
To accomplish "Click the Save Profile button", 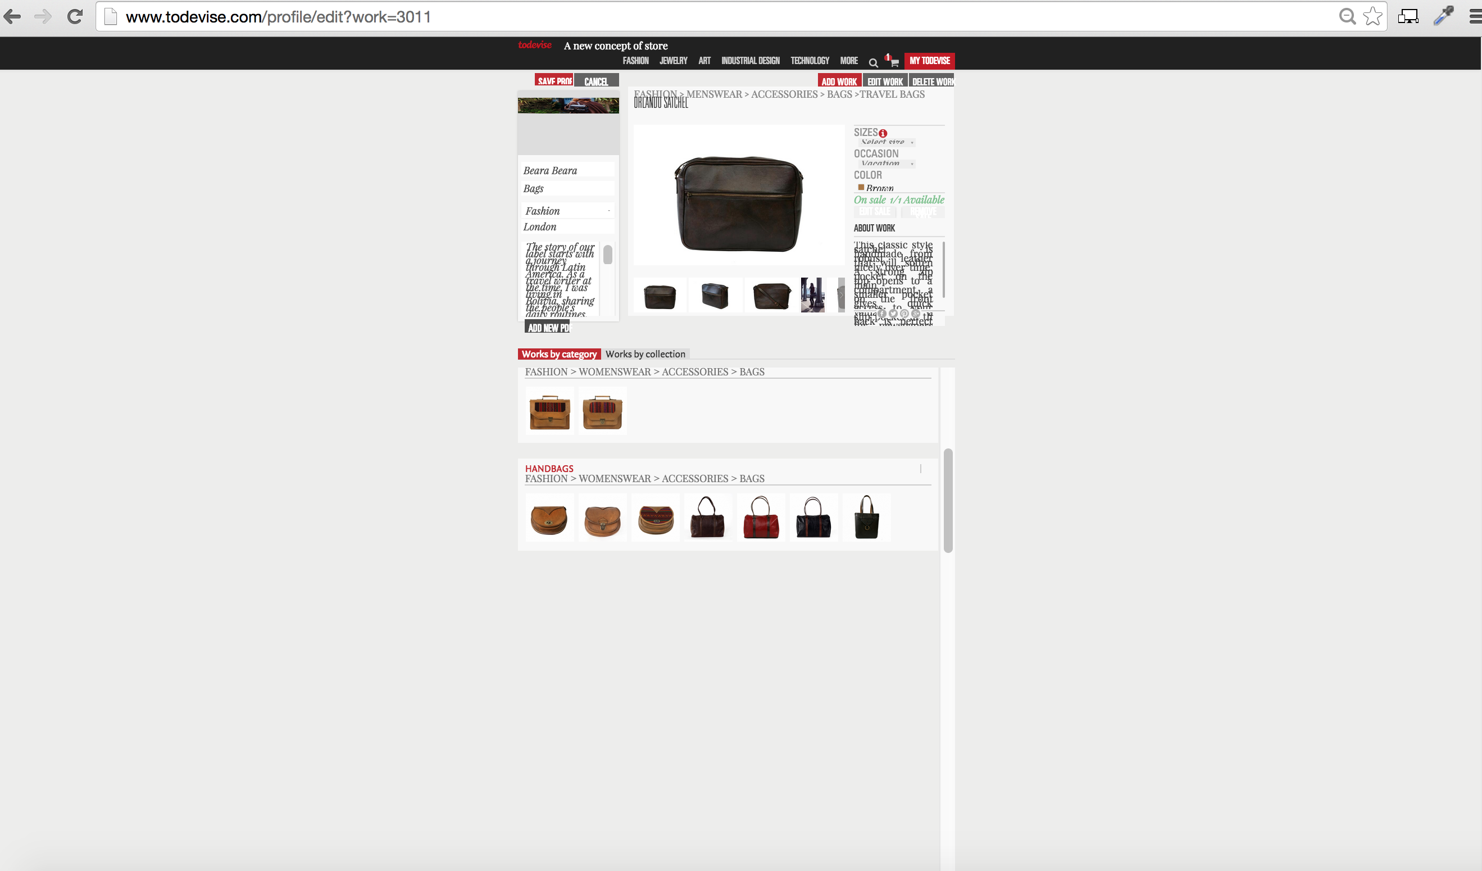I will coord(554,80).
